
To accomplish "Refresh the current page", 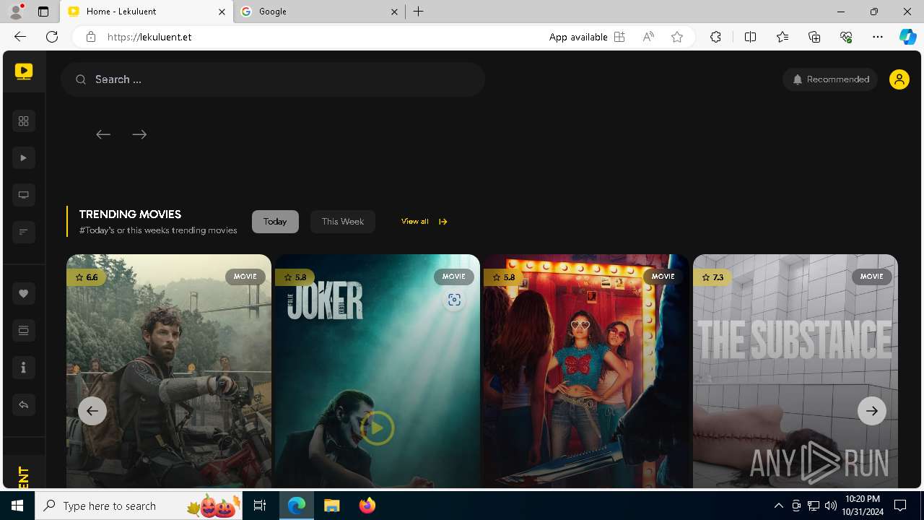I will click(52, 37).
